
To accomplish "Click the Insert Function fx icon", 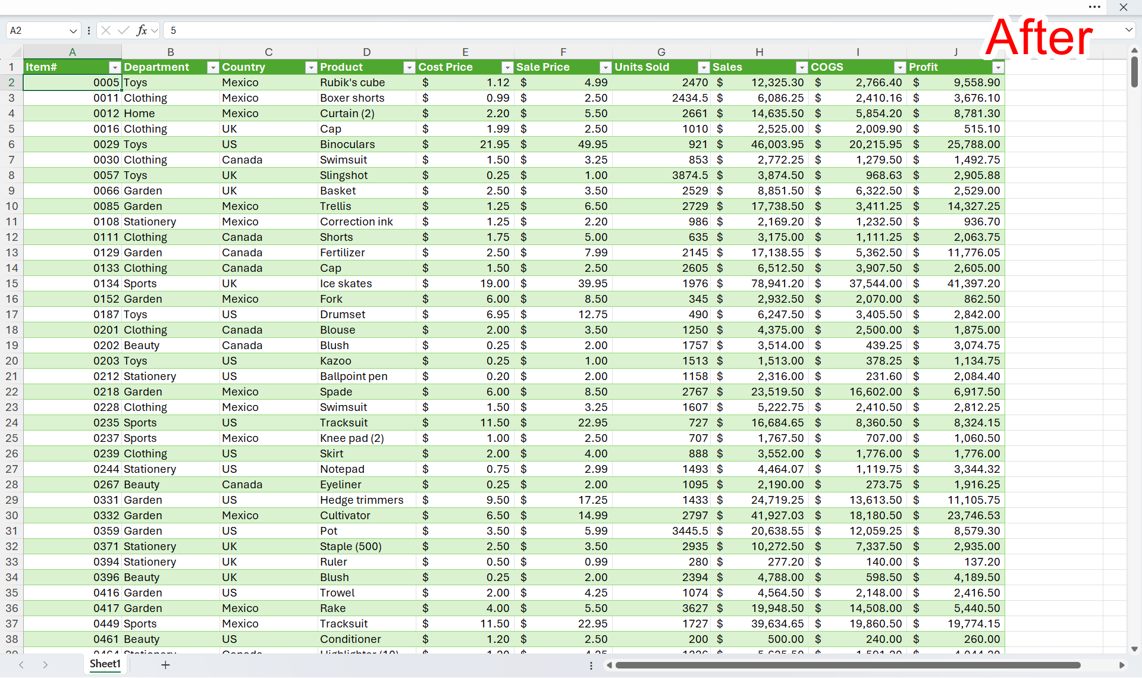I will 142,30.
